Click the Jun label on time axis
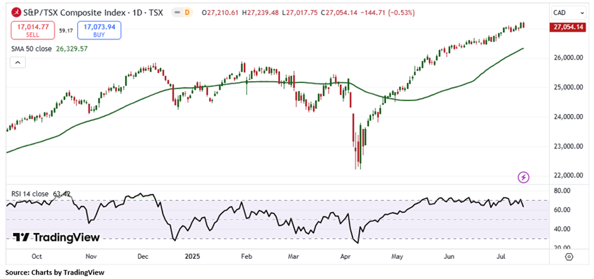This screenshot has height=279, width=594. pos(449,257)
